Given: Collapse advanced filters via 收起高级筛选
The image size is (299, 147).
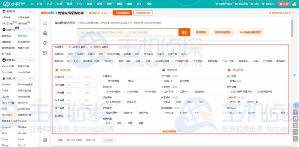Looking at the screenshot, I should coord(171,131).
